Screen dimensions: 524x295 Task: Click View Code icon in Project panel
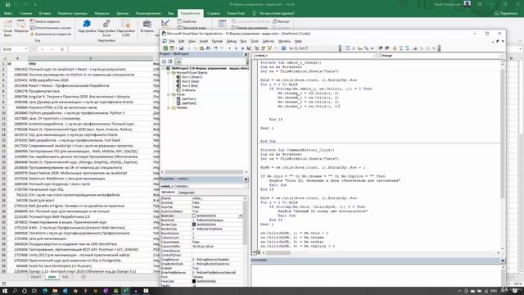164,61
